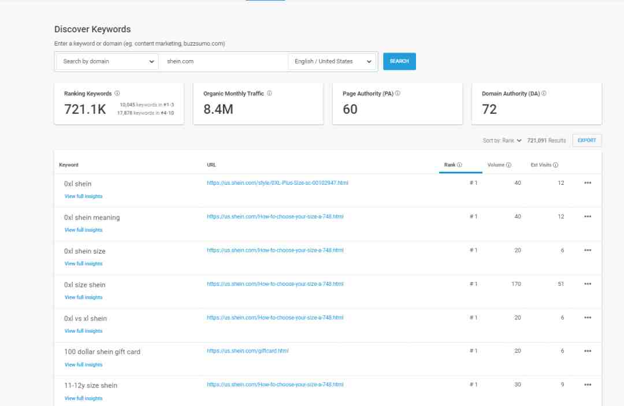Open the 0XL-Plus-Size style URL link
The width and height of the screenshot is (624, 406).
277,183
